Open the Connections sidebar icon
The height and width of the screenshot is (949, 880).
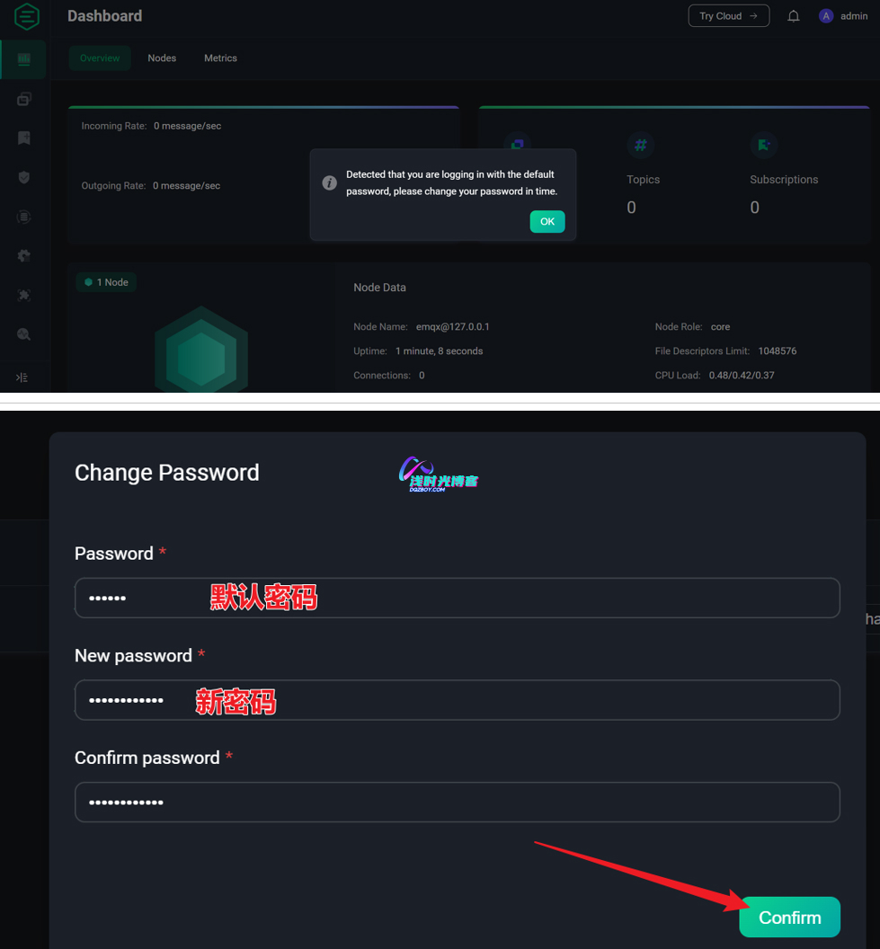click(x=24, y=99)
